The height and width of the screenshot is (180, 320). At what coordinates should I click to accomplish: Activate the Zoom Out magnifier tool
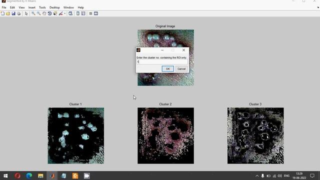click(38, 13)
